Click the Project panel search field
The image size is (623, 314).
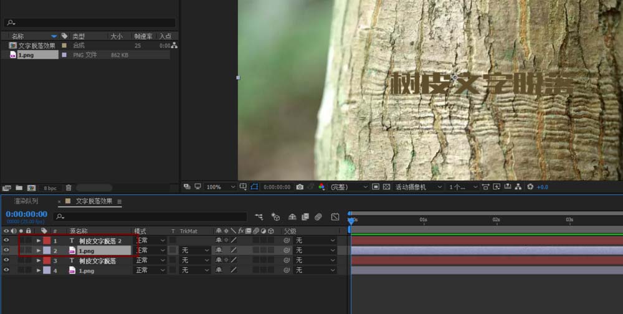pyautogui.click(x=90, y=22)
